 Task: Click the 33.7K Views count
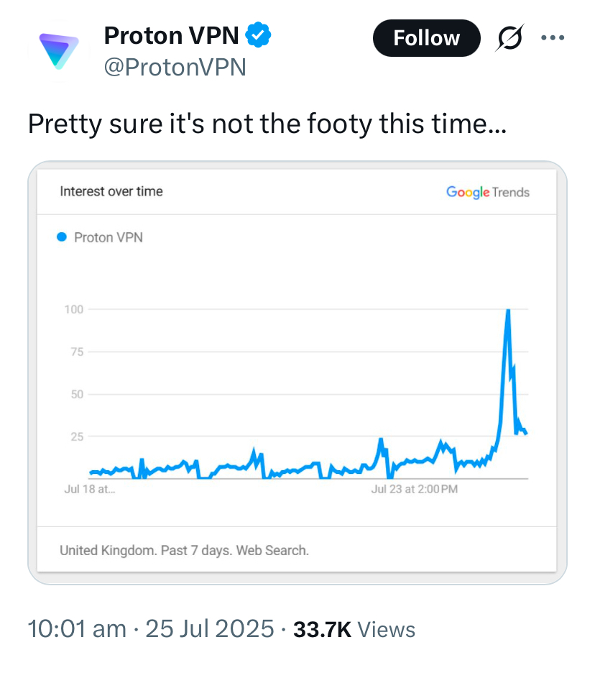click(354, 630)
